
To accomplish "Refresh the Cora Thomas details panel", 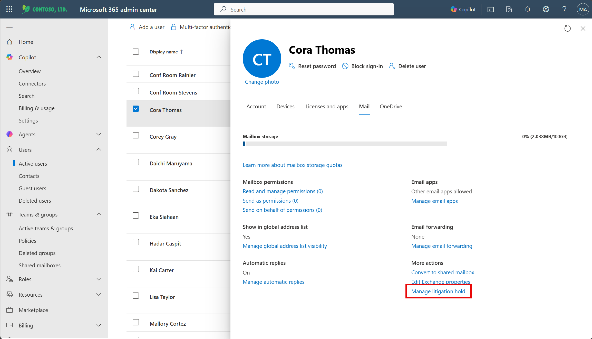I will (567, 29).
